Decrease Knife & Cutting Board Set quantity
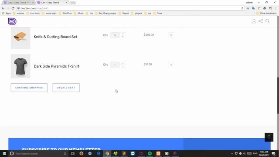This screenshot has height=157, width=279. click(x=122, y=37)
